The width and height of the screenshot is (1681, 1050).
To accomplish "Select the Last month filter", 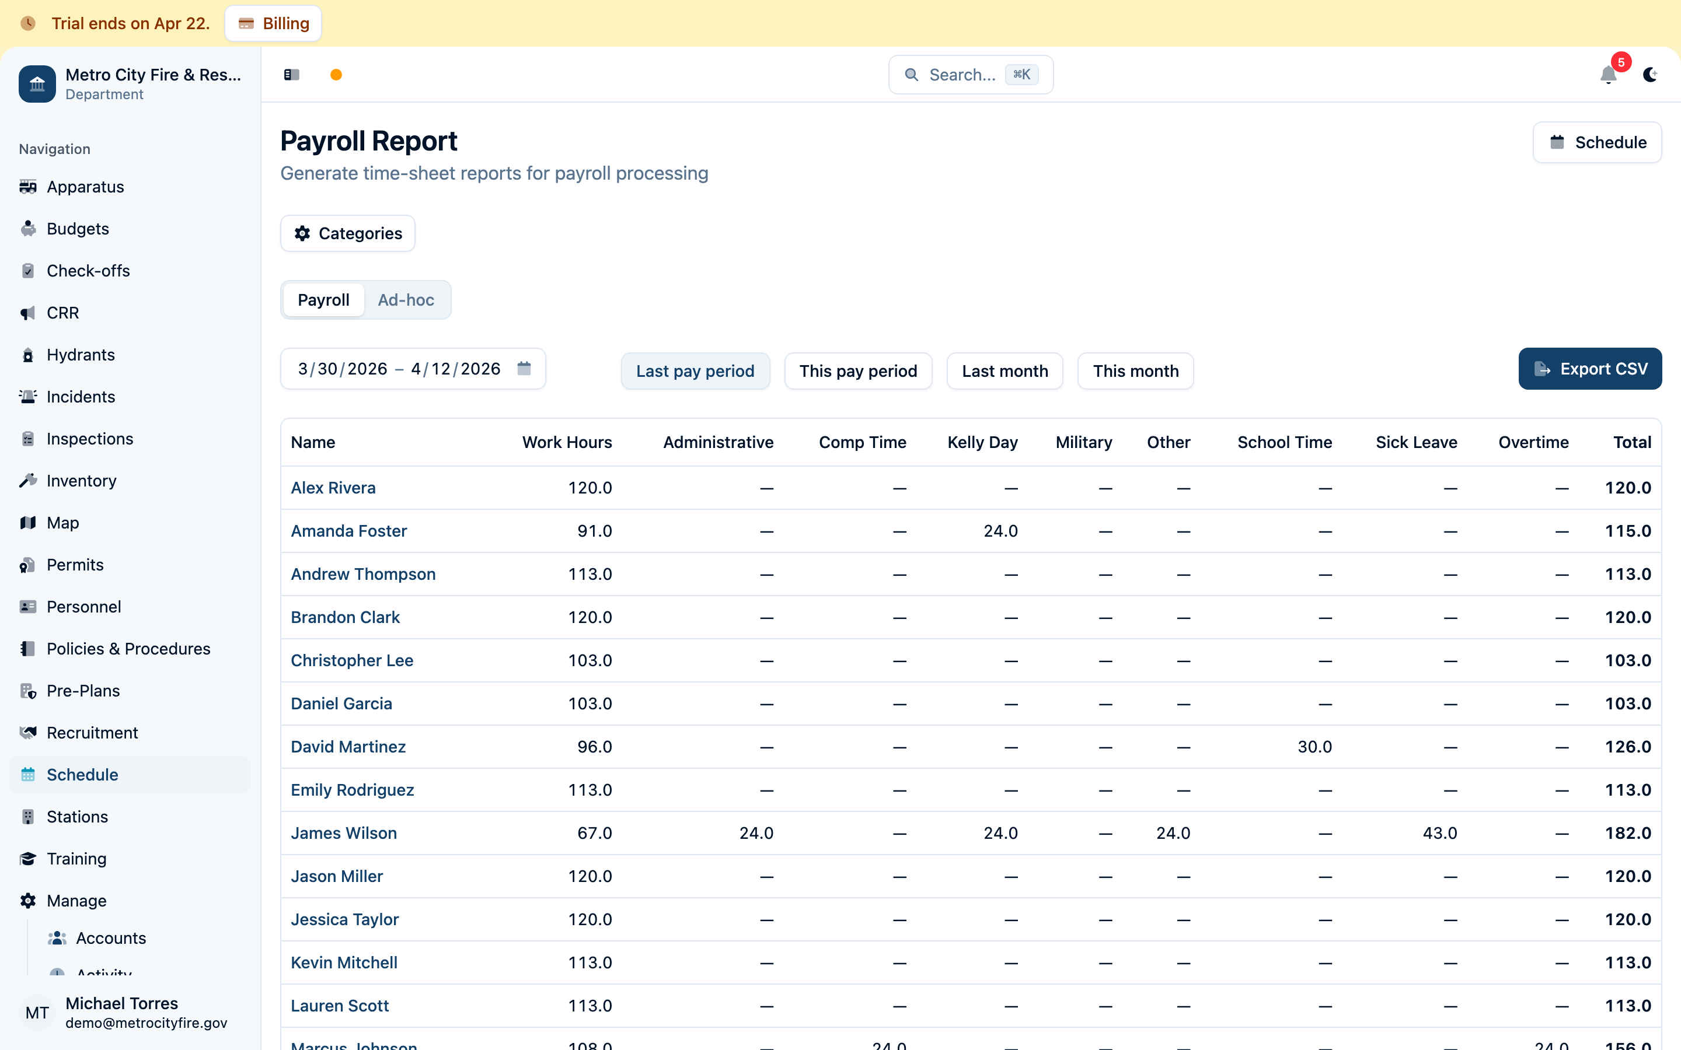I will 1005,371.
